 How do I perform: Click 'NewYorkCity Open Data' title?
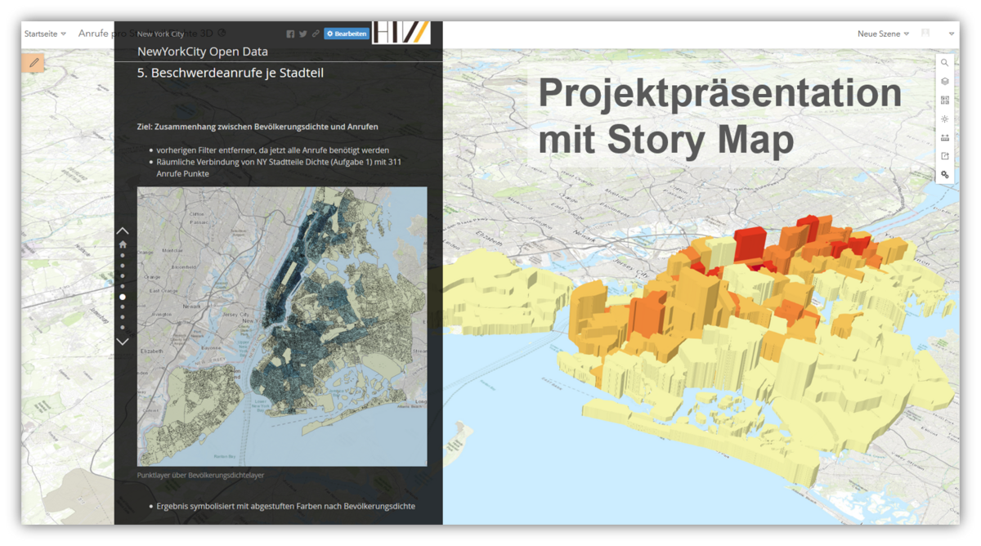(203, 51)
